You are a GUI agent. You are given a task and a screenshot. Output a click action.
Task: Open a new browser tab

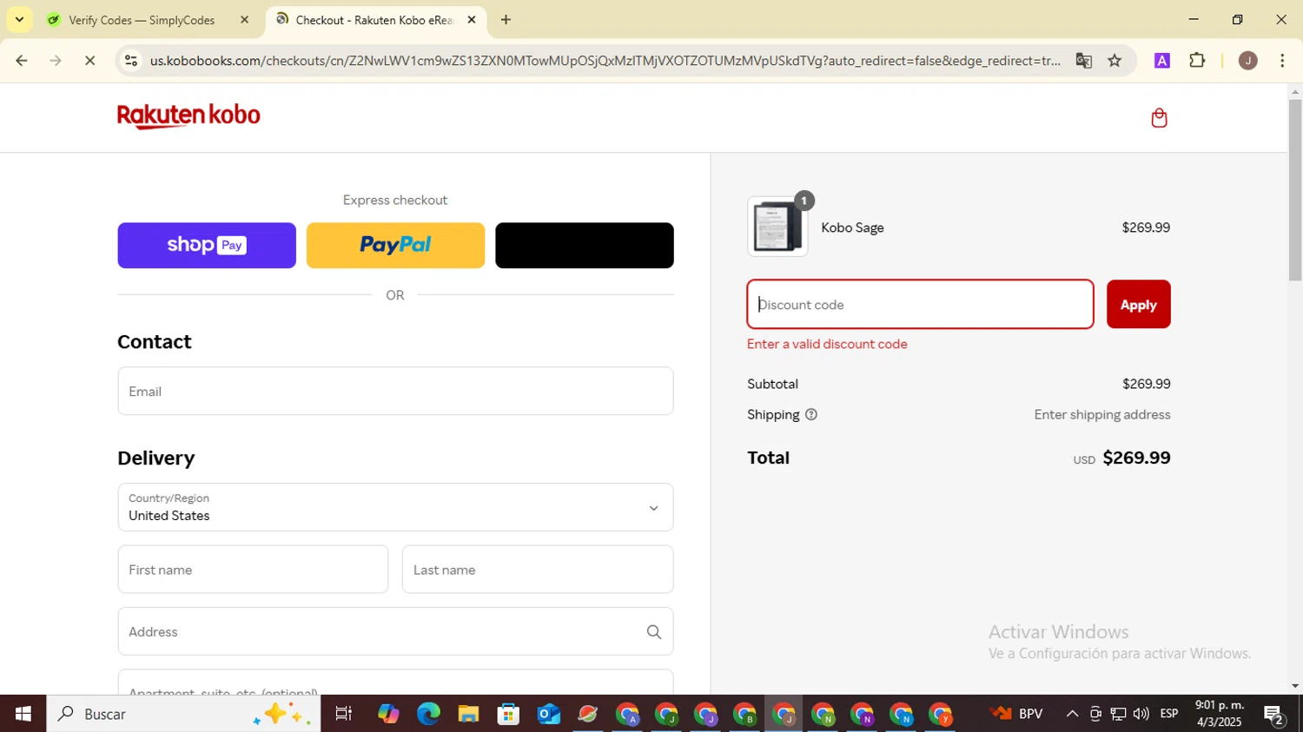click(x=506, y=20)
